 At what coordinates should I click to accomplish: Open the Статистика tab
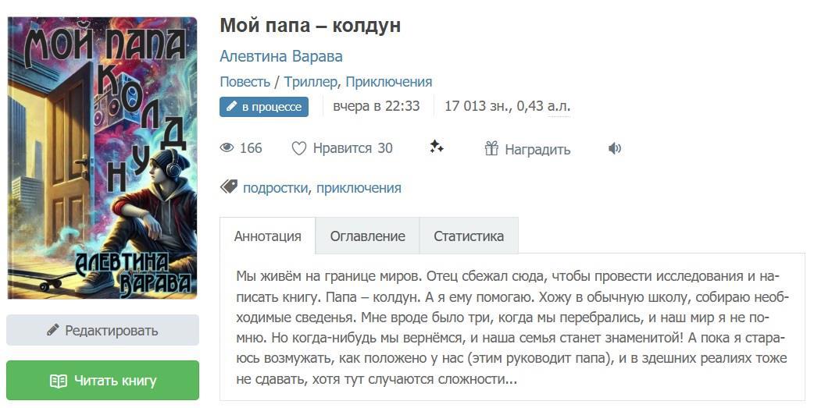(x=469, y=236)
